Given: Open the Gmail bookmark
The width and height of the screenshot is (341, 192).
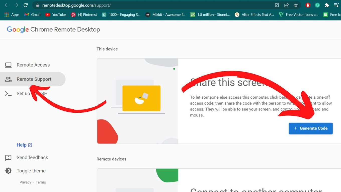Looking at the screenshot, I should (32, 15).
